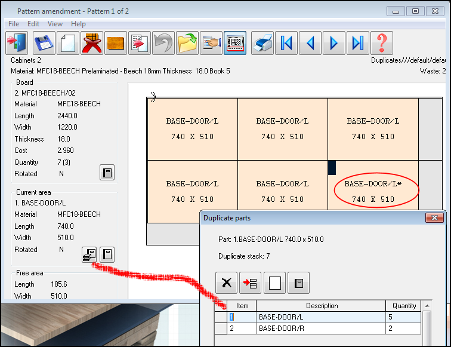Jump to last pattern icon
This screenshot has height=347, width=451.
point(358,43)
